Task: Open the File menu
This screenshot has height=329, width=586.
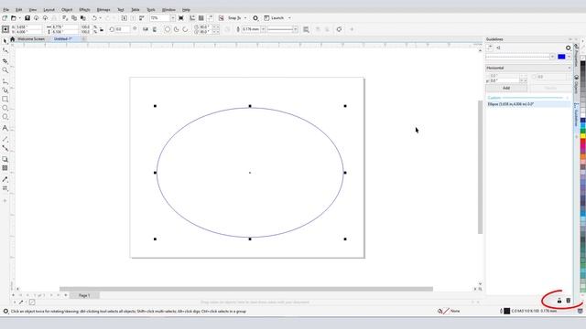Action: point(6,10)
